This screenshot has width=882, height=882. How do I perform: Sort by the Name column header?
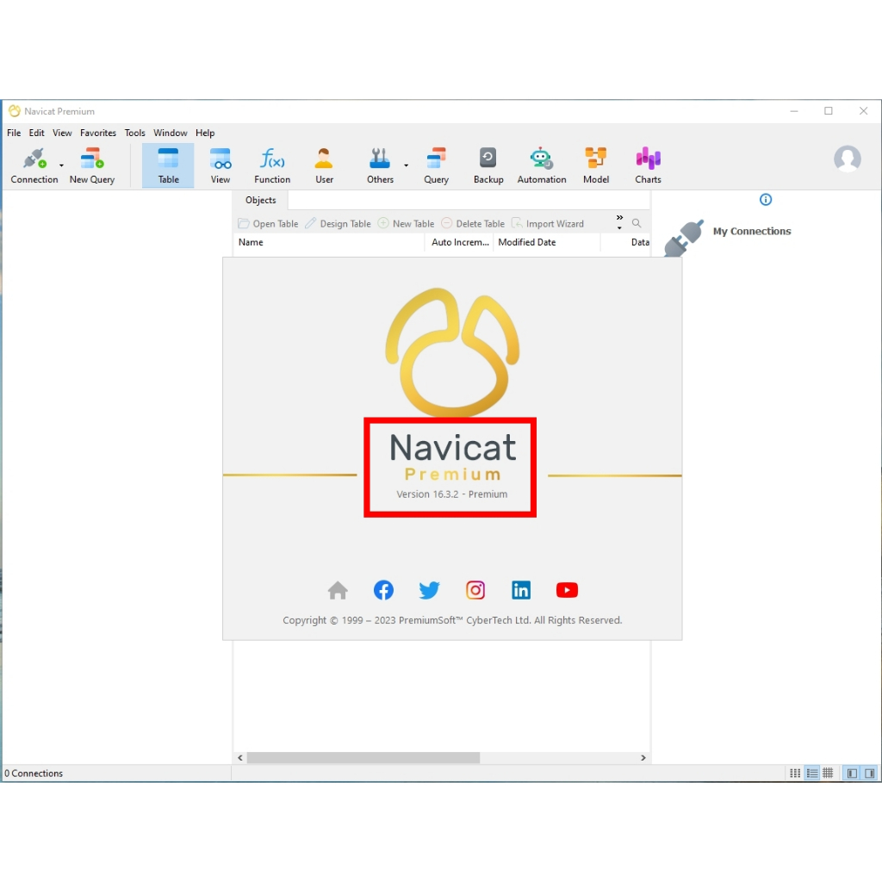point(328,242)
